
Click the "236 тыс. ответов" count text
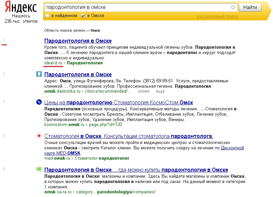21,21
